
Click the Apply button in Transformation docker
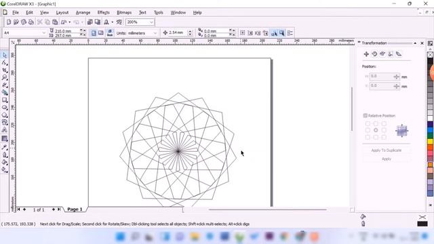pyautogui.click(x=386, y=159)
